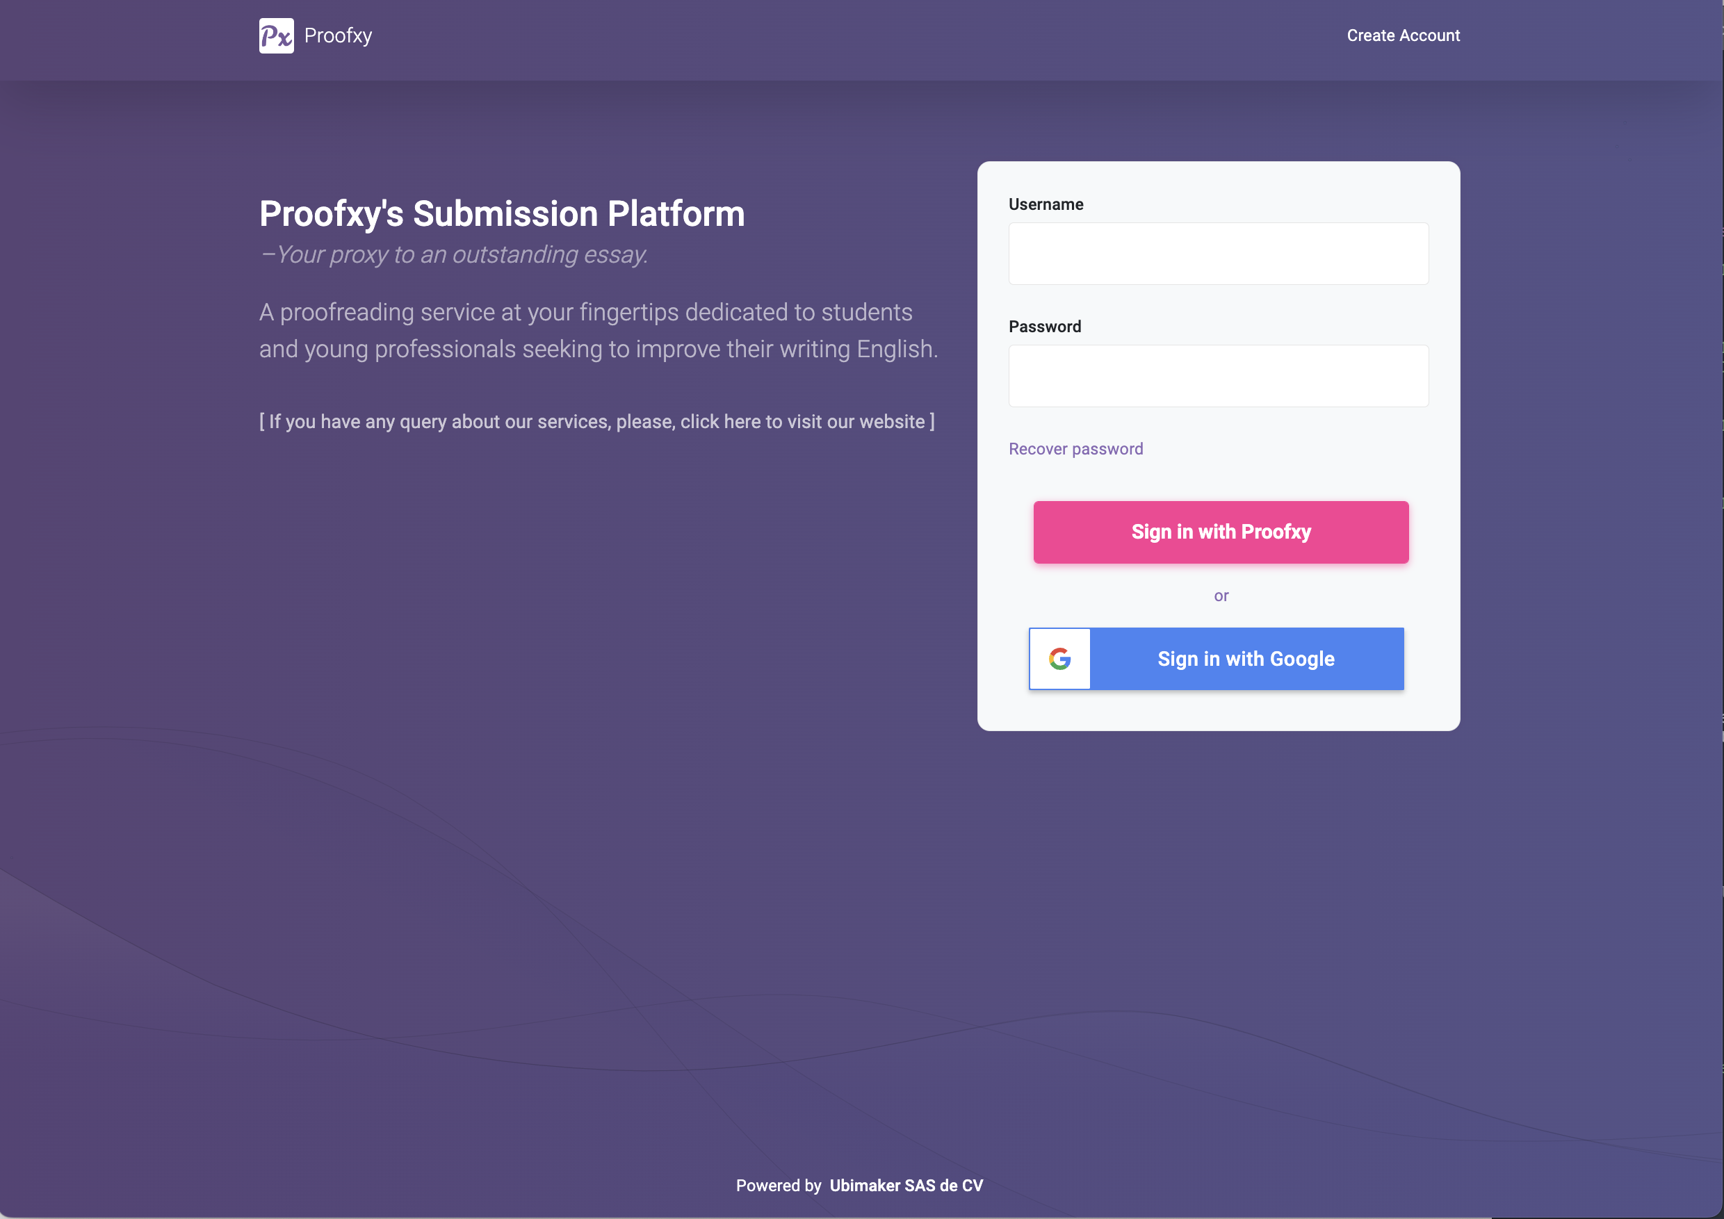Choose Sign in with Google
The image size is (1724, 1219).
(1216, 658)
